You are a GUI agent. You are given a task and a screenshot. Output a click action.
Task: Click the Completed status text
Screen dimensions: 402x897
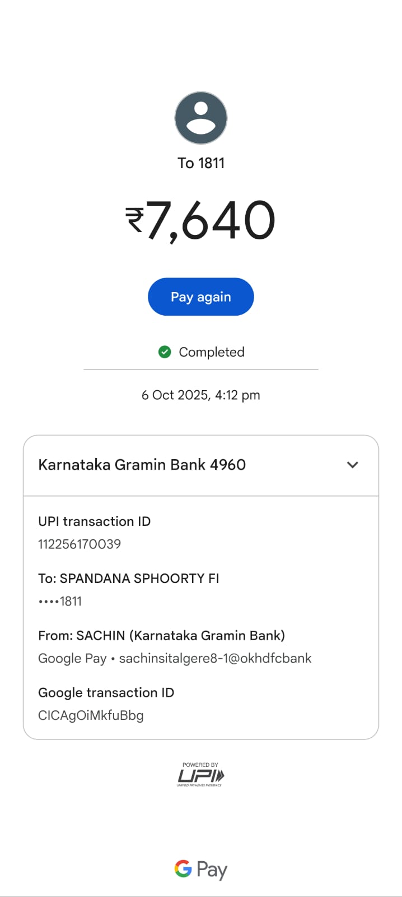(211, 352)
